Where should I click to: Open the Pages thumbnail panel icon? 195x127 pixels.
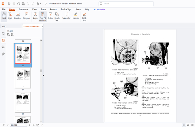(3, 40)
